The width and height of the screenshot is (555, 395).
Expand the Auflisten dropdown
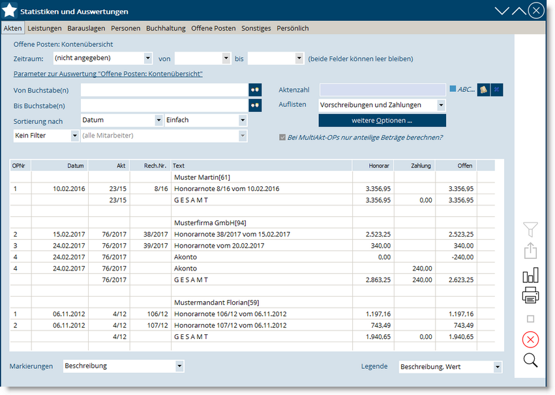441,105
